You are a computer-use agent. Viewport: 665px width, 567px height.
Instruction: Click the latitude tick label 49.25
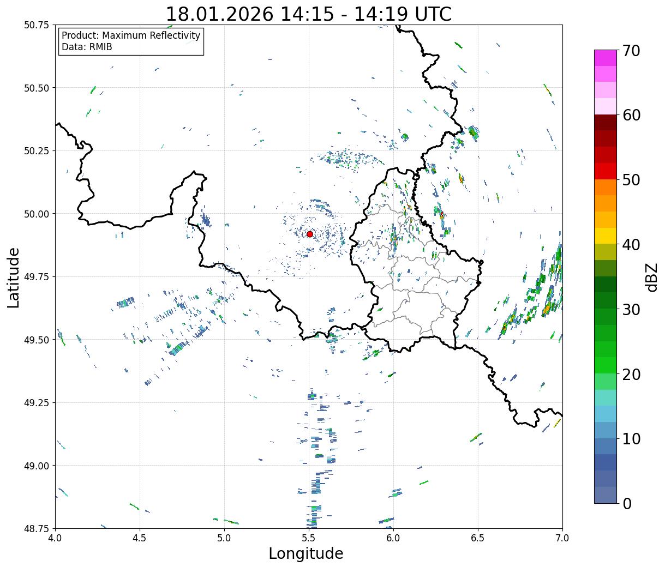pyautogui.click(x=37, y=403)
